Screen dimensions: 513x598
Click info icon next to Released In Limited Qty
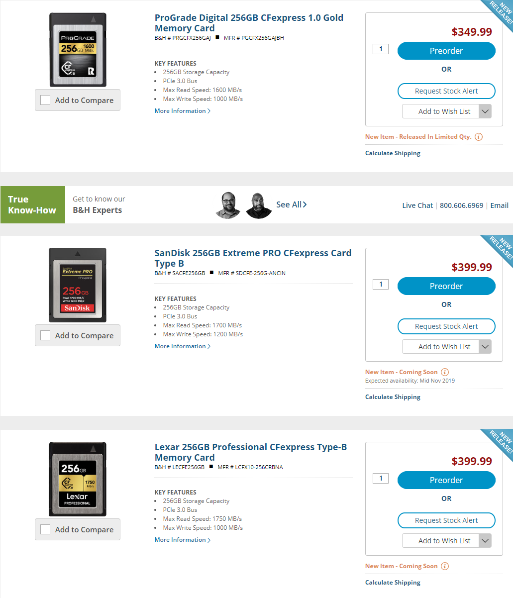tap(479, 137)
